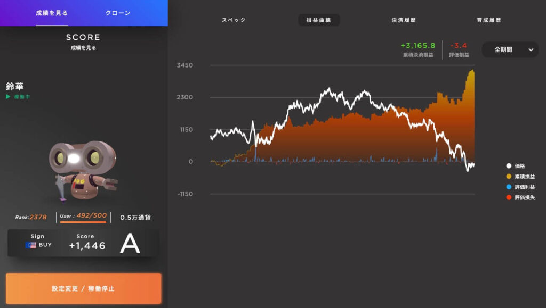Select the orange 累積損益 legend swatch
Viewport: 546px width, 308px height.
point(509,177)
